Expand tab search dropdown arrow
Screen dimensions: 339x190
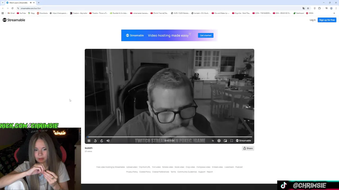(x=3, y=3)
